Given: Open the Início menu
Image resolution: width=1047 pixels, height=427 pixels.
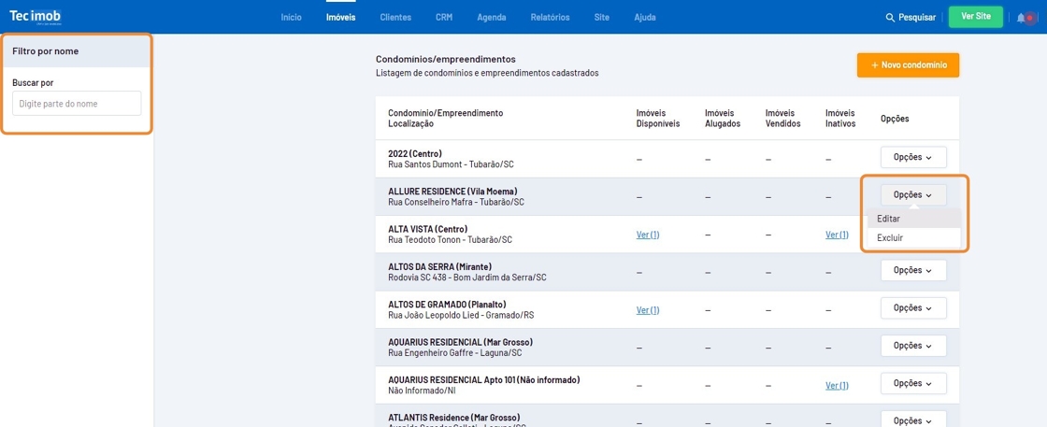Looking at the screenshot, I should (291, 18).
